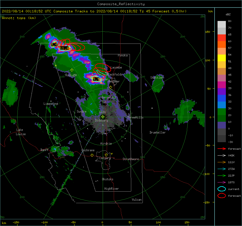The image size is (242, 226).
Task: Select the cyan 27ZW arrow legend icon
Action: 222,169
